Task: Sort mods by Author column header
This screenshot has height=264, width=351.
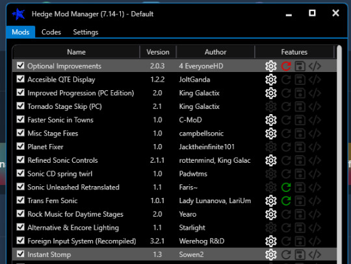Action: tap(215, 52)
